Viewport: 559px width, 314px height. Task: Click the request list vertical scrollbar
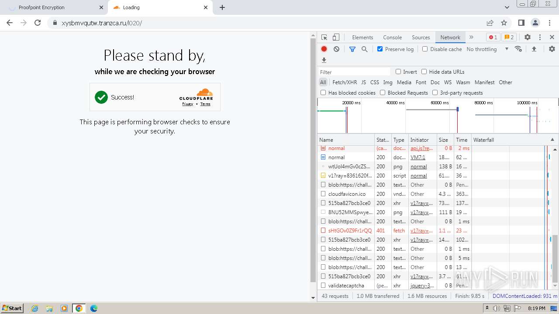[555, 259]
